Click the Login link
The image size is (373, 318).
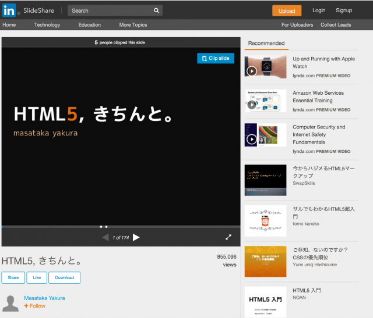click(x=319, y=10)
